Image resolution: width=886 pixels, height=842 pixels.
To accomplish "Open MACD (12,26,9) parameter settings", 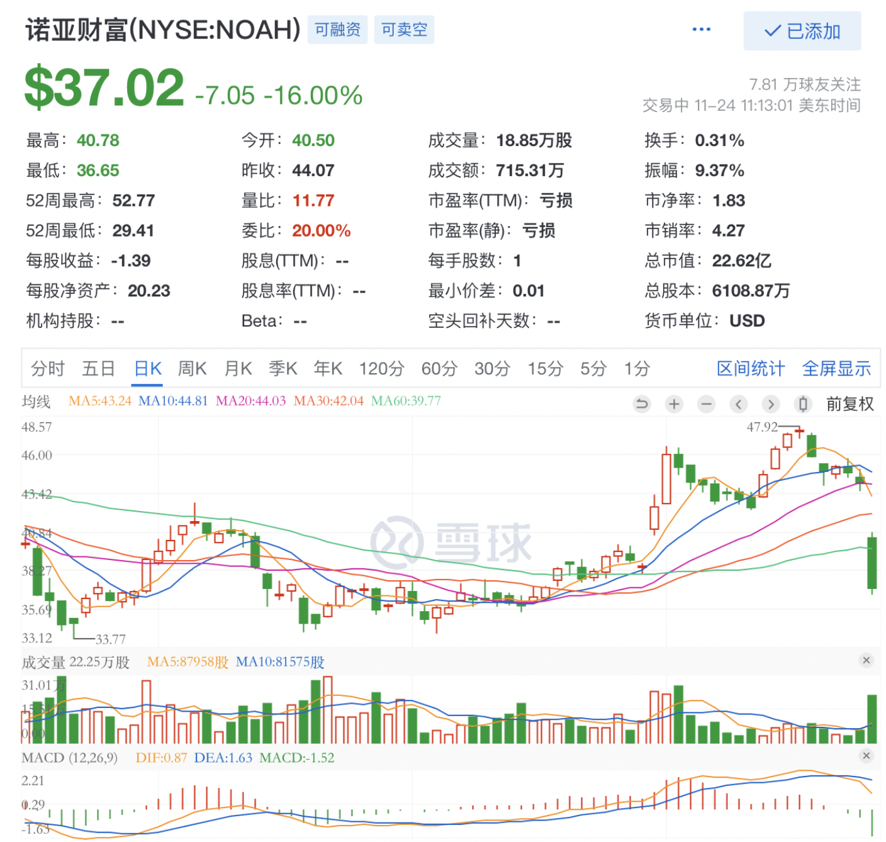I will [69, 758].
